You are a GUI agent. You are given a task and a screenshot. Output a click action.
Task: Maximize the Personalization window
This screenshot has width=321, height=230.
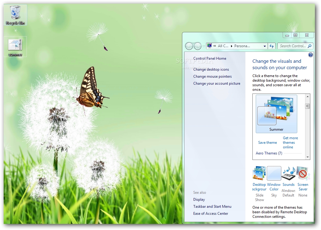(x=295, y=35)
